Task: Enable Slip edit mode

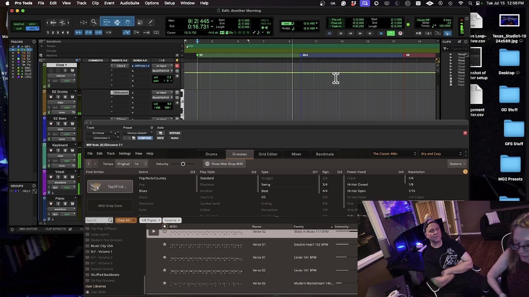Action: coord(19,28)
